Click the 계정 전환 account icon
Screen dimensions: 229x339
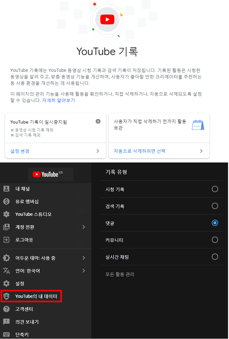pyautogui.click(x=6, y=227)
